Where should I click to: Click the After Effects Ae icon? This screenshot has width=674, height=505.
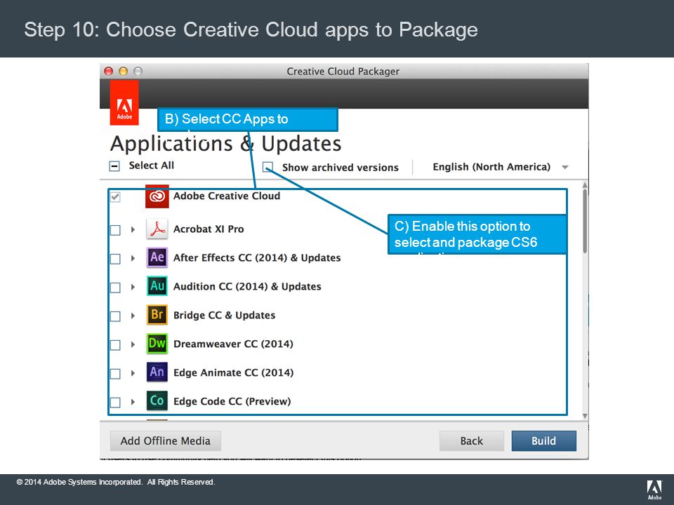point(157,257)
